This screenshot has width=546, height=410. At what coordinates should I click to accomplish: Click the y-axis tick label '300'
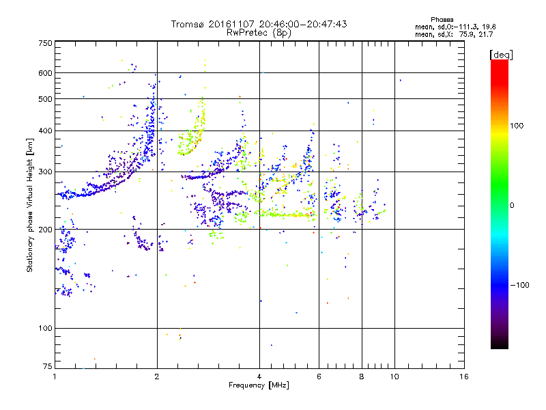(45, 172)
